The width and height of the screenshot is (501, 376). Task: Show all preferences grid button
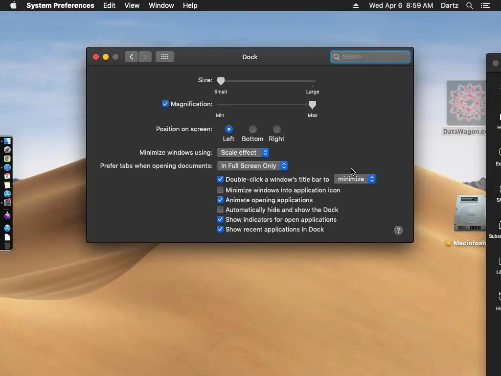[165, 57]
